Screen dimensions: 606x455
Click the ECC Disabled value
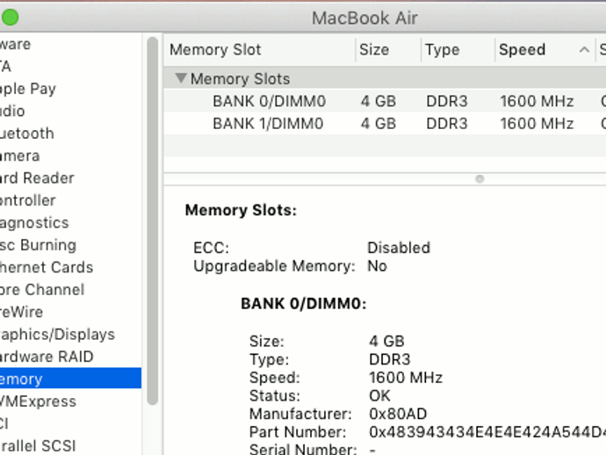click(399, 248)
